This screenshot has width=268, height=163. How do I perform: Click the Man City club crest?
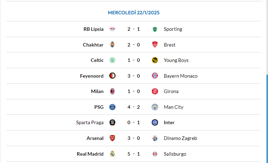[x=155, y=107]
